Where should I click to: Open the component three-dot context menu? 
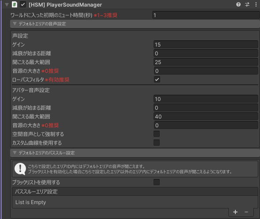[256, 4]
